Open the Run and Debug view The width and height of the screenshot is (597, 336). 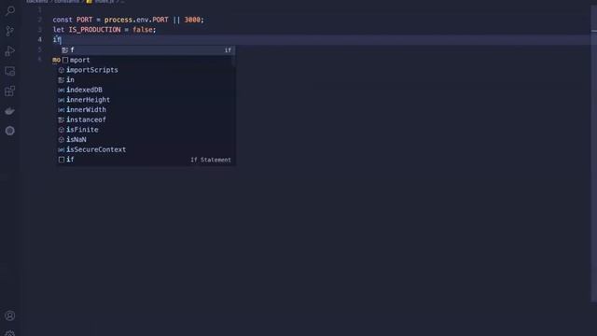(10, 51)
